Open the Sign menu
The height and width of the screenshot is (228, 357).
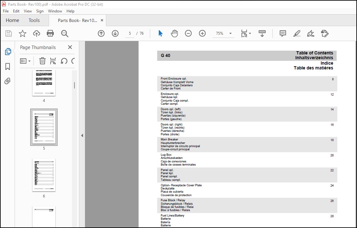tap(40, 11)
